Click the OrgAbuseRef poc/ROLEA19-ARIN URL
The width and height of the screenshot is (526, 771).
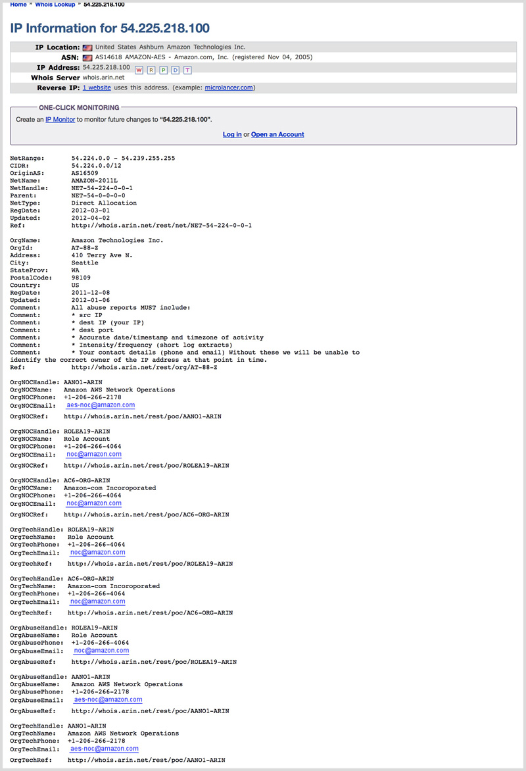155,662
